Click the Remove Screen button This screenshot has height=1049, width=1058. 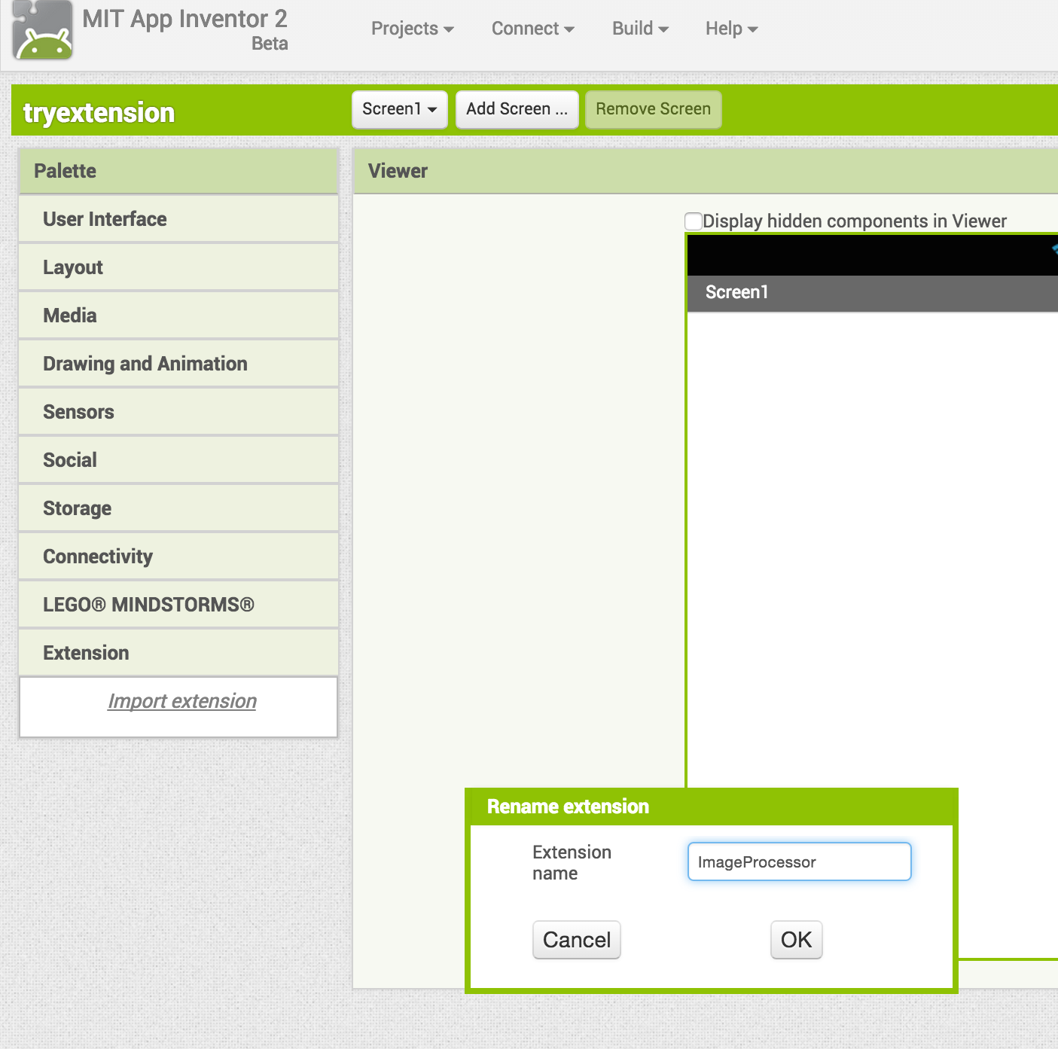point(653,109)
